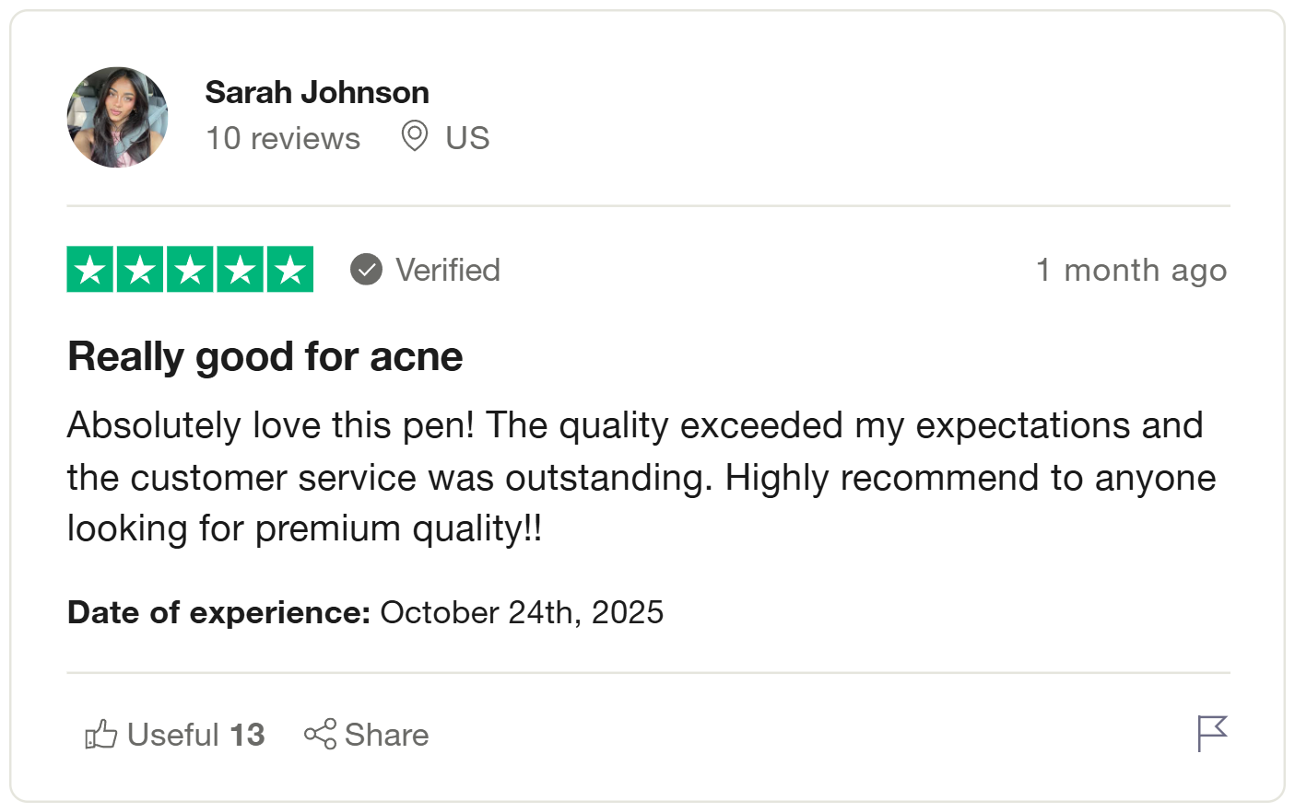
Task: Click the second green rating star
Action: click(140, 270)
